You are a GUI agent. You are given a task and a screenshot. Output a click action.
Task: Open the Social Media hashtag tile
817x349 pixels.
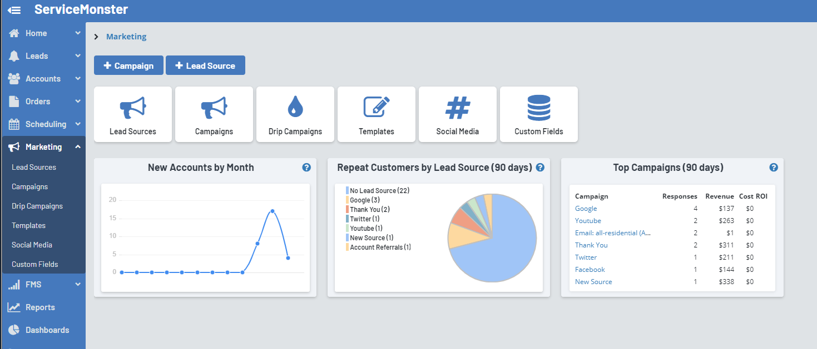458,114
